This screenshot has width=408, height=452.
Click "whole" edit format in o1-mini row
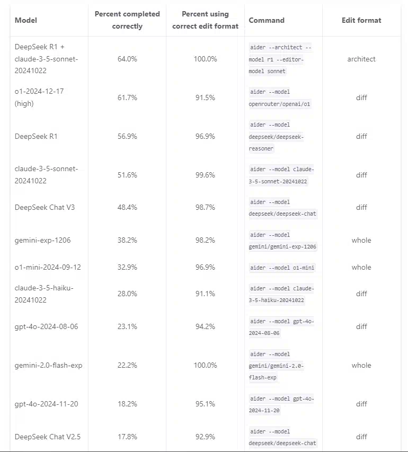pos(361,267)
